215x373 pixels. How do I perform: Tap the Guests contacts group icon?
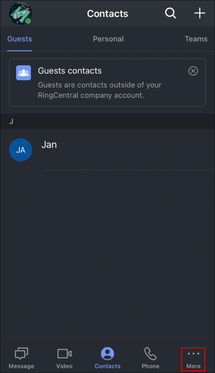coord(23,73)
